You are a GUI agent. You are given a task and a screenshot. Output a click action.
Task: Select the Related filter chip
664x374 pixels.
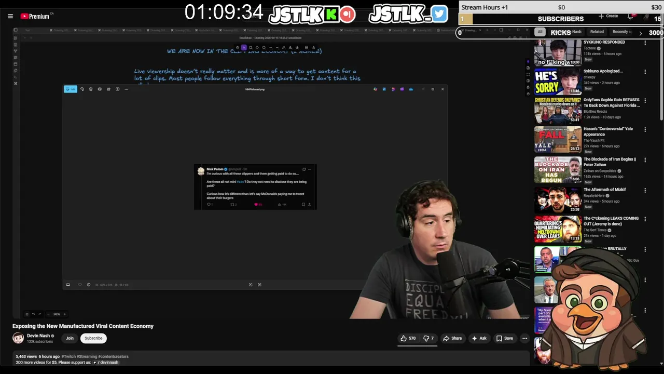point(597,32)
